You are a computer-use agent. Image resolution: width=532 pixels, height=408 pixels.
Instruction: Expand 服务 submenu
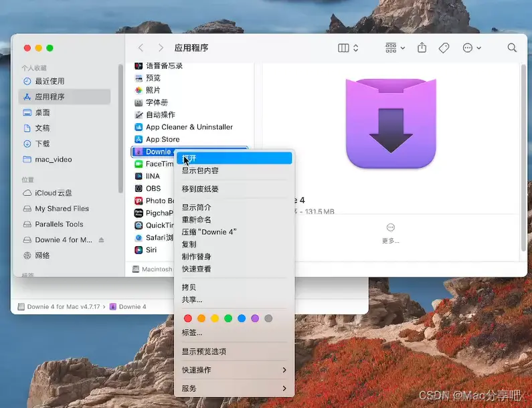click(x=234, y=389)
